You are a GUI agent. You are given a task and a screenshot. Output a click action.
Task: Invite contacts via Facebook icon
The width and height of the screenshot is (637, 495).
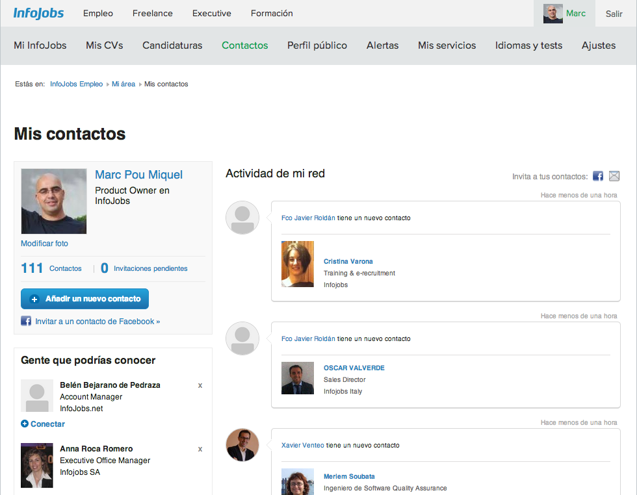(597, 176)
